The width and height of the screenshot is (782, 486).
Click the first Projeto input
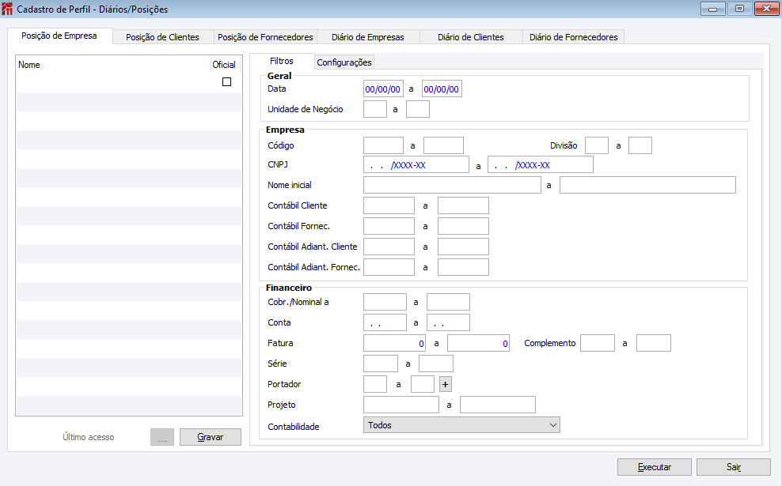tap(400, 405)
